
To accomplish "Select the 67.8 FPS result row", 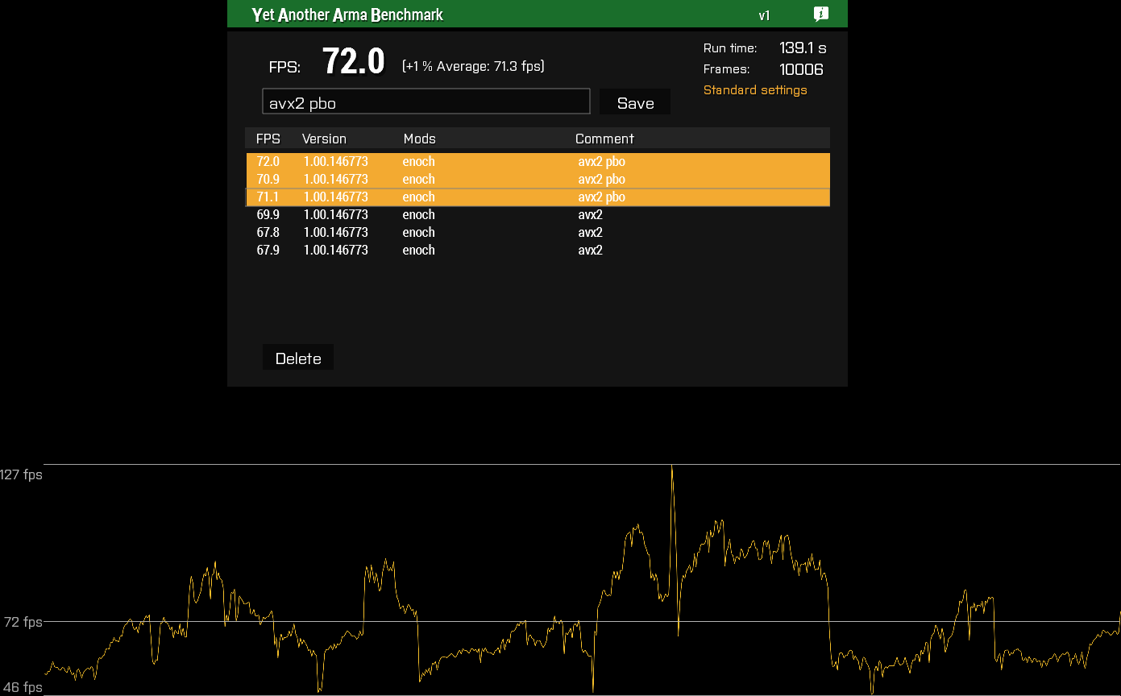I will point(538,232).
